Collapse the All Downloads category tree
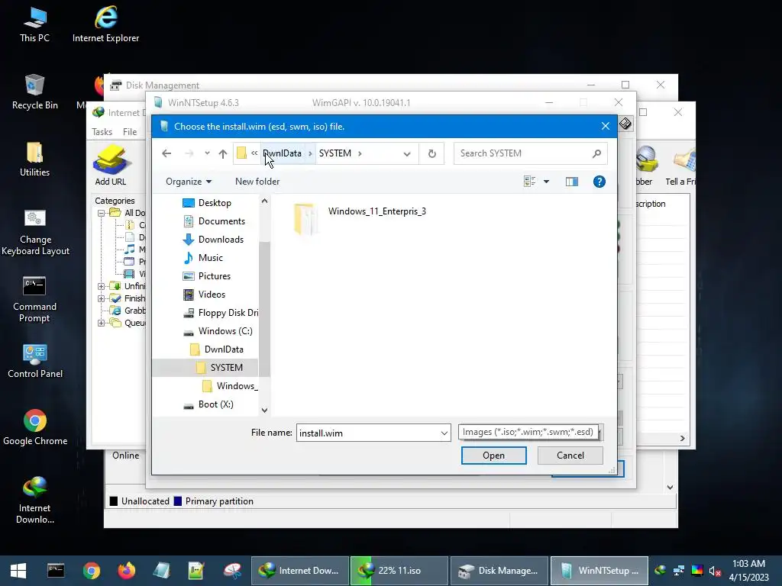This screenshot has width=782, height=586. pyautogui.click(x=102, y=214)
